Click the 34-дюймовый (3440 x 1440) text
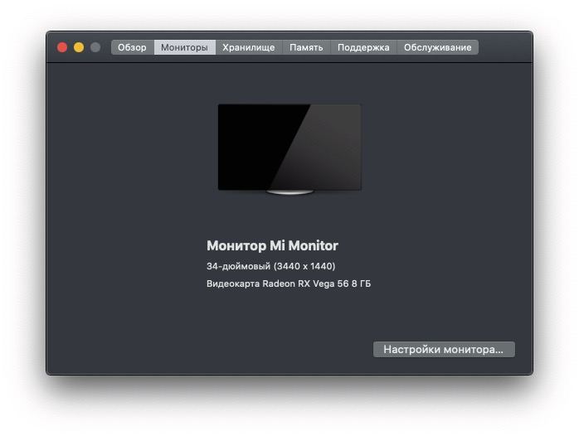The height and width of the screenshot is (436, 579). click(271, 266)
